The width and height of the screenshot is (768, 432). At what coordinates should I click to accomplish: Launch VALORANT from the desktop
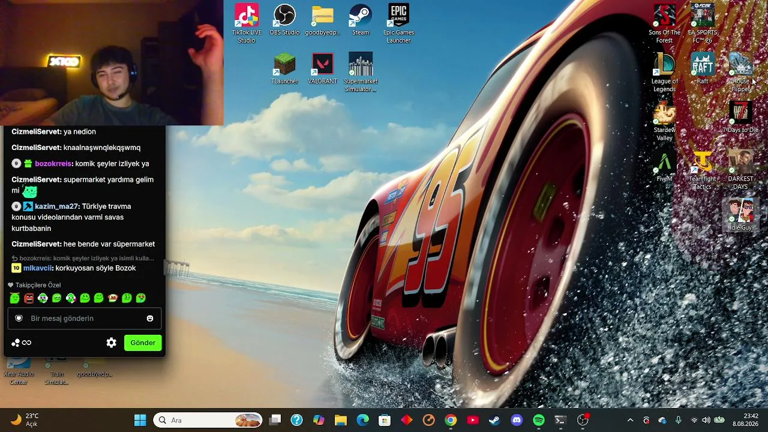pos(323,68)
